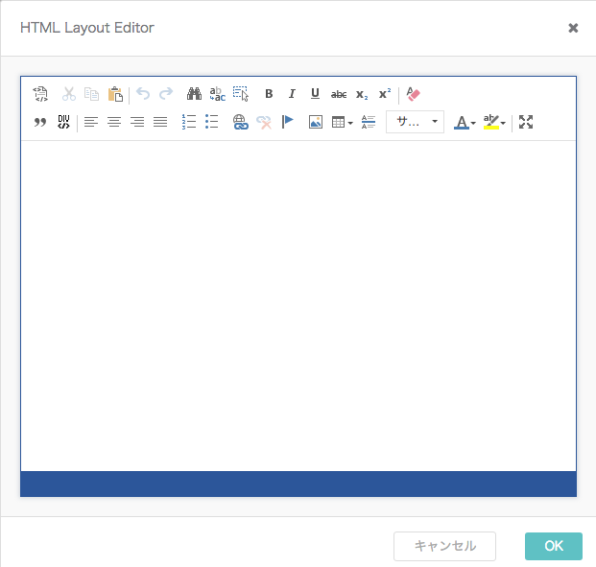Insert an image
The height and width of the screenshot is (567, 596).
coord(316,122)
